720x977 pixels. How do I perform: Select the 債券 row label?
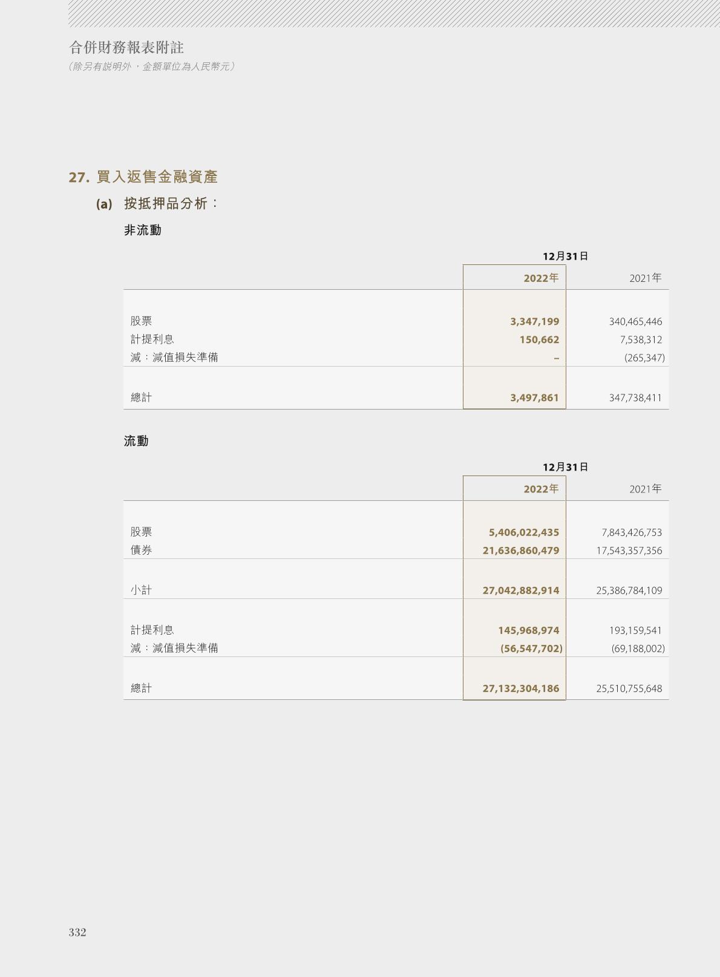tap(142, 551)
